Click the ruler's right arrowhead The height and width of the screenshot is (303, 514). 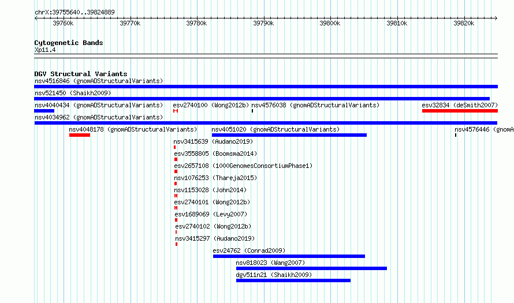click(496, 18)
